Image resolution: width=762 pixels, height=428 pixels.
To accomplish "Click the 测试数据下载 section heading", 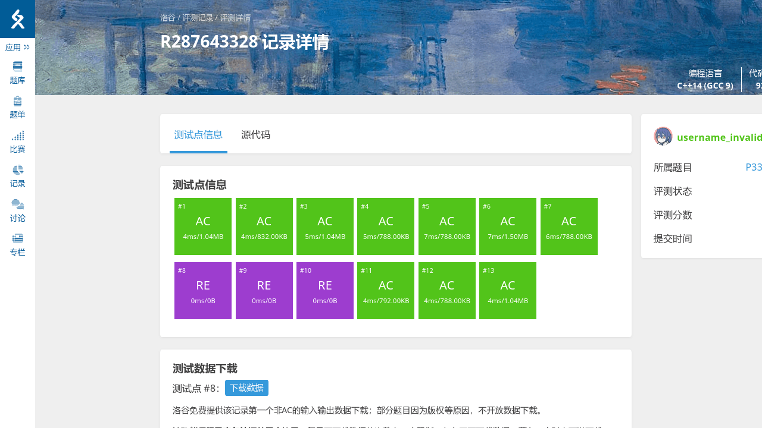I will (x=205, y=369).
